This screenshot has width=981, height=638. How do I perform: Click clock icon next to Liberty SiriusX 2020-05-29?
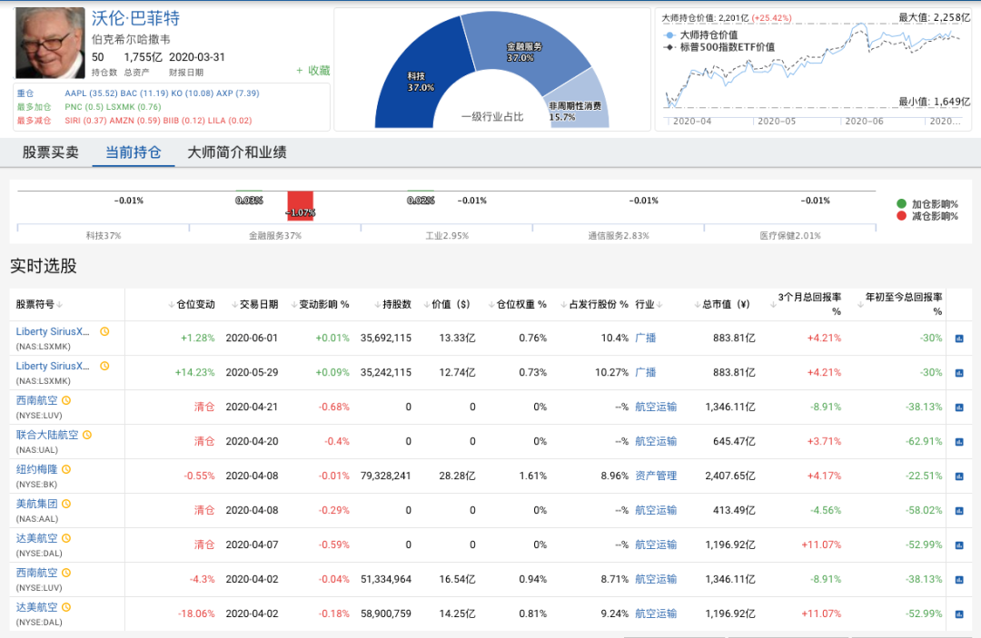104,366
